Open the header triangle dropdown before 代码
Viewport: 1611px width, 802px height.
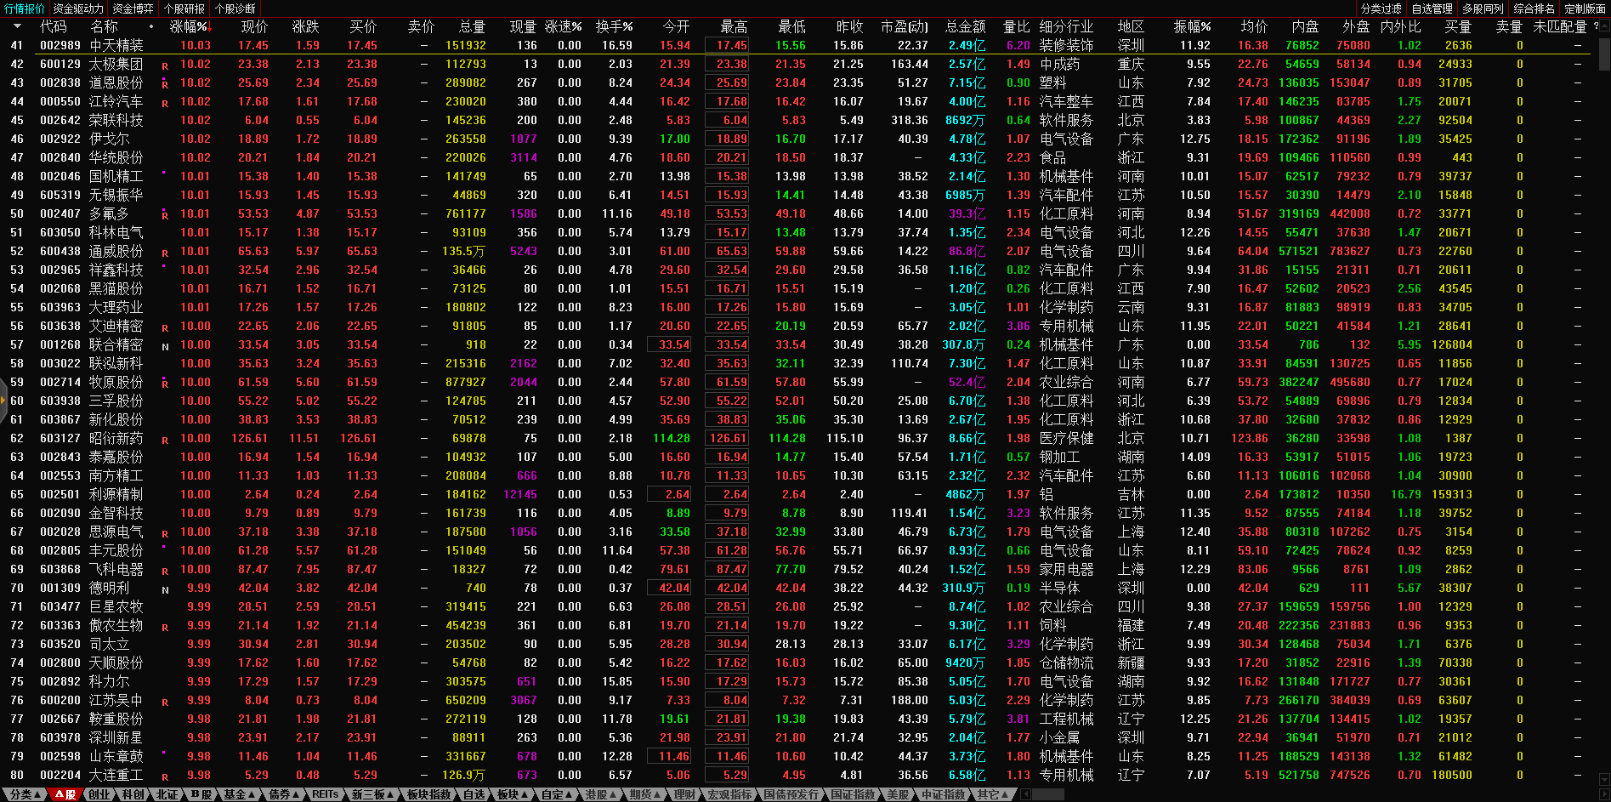tap(18, 27)
